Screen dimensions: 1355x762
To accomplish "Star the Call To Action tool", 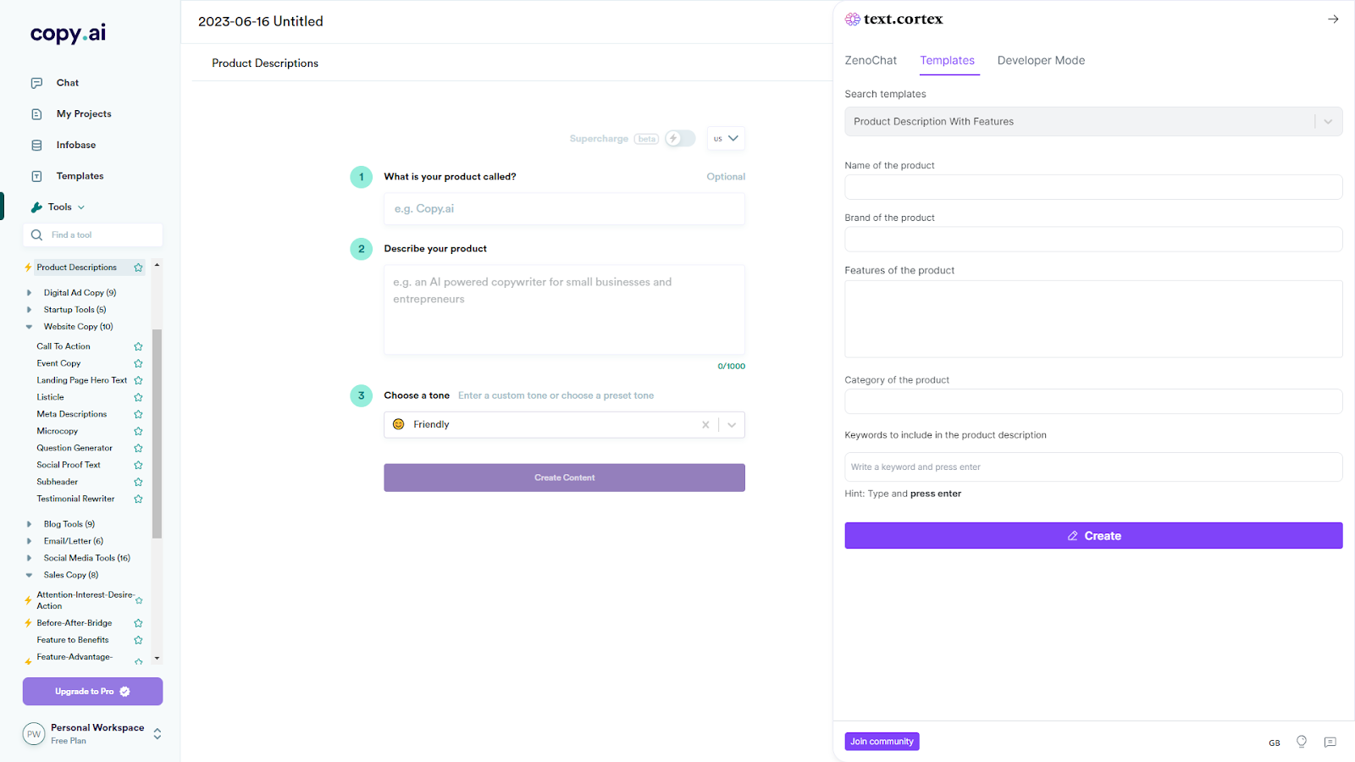I will (138, 346).
